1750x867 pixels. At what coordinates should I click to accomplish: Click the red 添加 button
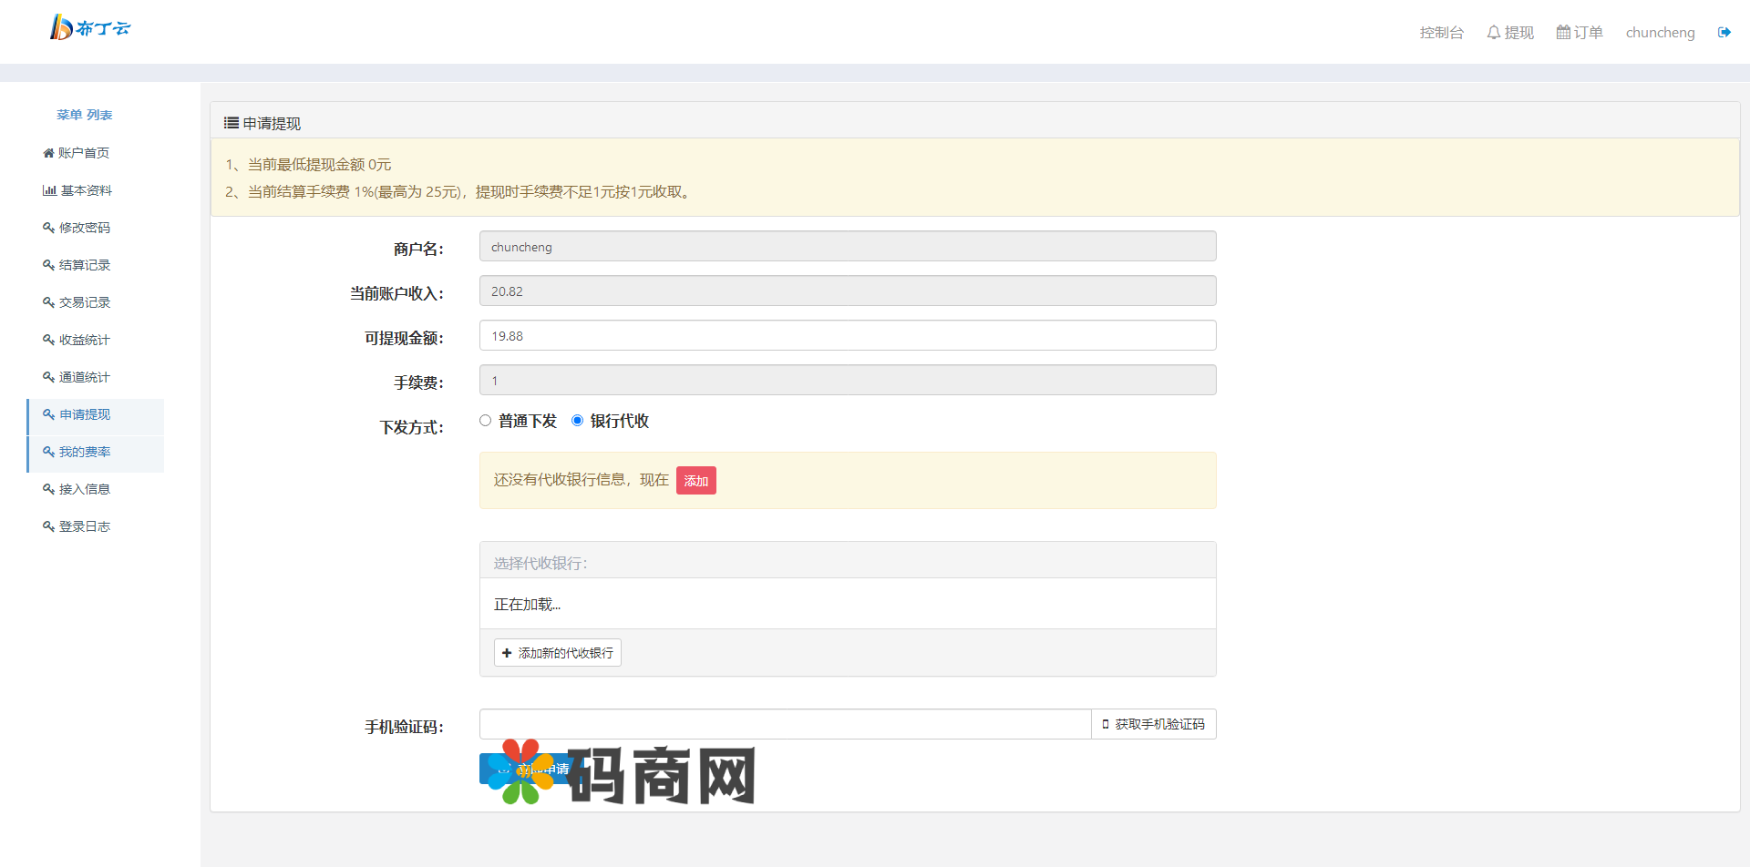pos(695,481)
